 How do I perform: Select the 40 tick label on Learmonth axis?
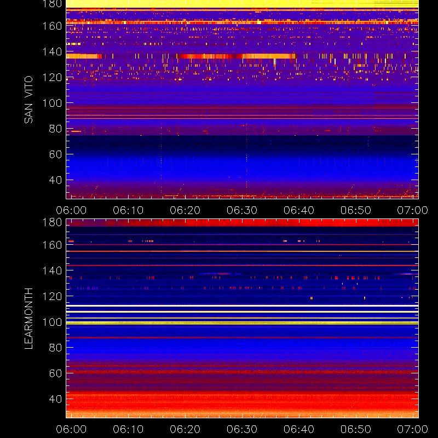point(56,399)
